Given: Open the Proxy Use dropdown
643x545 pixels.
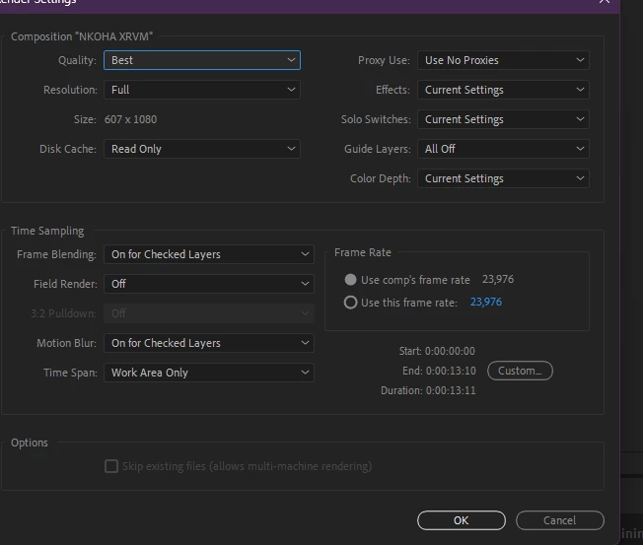Looking at the screenshot, I should [503, 60].
